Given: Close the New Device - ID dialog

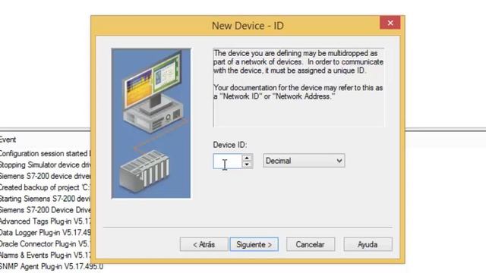Looking at the screenshot, I should [390, 23].
